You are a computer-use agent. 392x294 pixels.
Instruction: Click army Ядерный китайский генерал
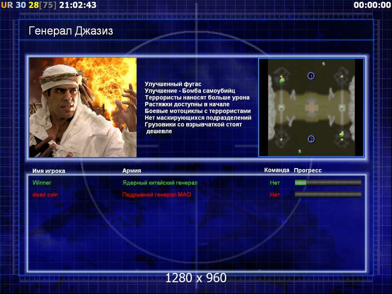(x=160, y=183)
